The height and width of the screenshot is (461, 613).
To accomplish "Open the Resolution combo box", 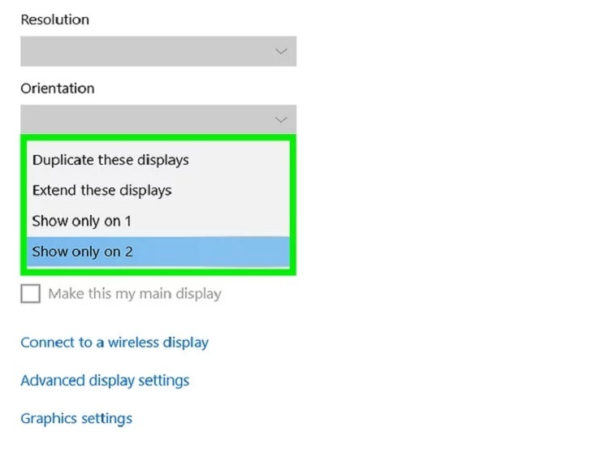I will click(158, 51).
